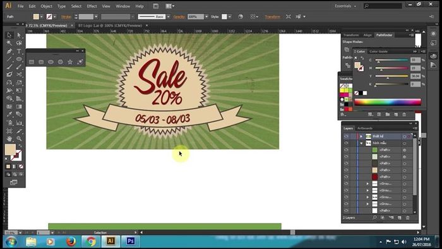Select the Pen tool

[9, 51]
